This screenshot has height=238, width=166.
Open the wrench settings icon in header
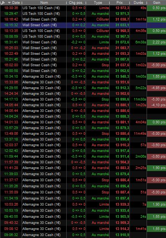3,3
